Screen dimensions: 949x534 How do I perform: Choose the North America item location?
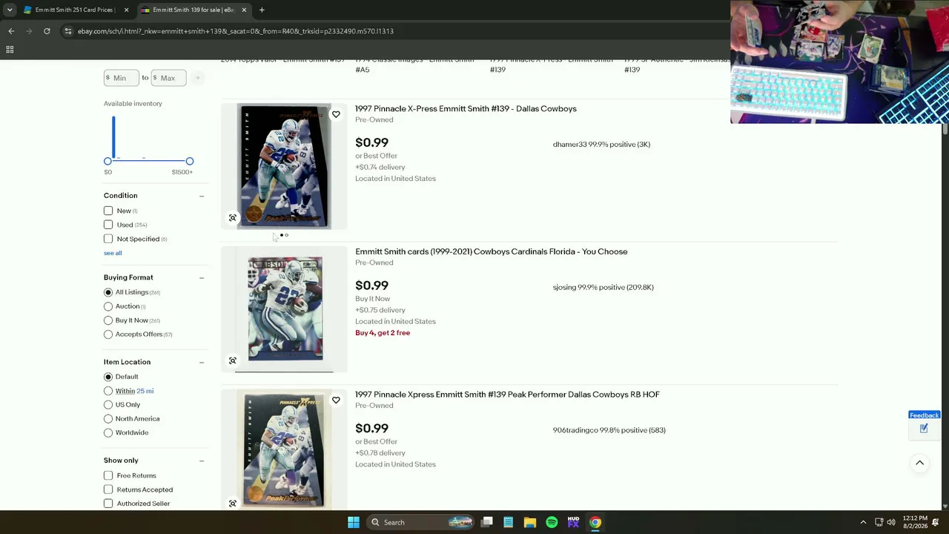[108, 419]
